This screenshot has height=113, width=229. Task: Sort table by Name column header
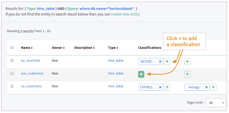click(x=27, y=48)
